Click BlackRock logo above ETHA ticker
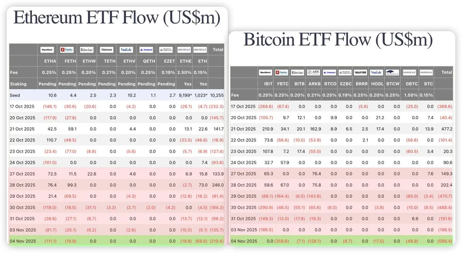 (x=47, y=50)
